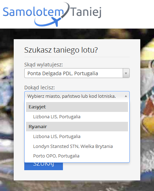Click the Easyjet group header
Screen dimensions: 154x191
pos(77,107)
